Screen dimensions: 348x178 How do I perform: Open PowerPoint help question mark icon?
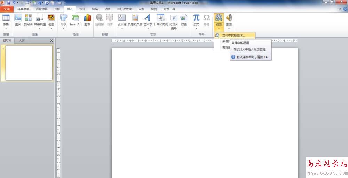coord(345,9)
